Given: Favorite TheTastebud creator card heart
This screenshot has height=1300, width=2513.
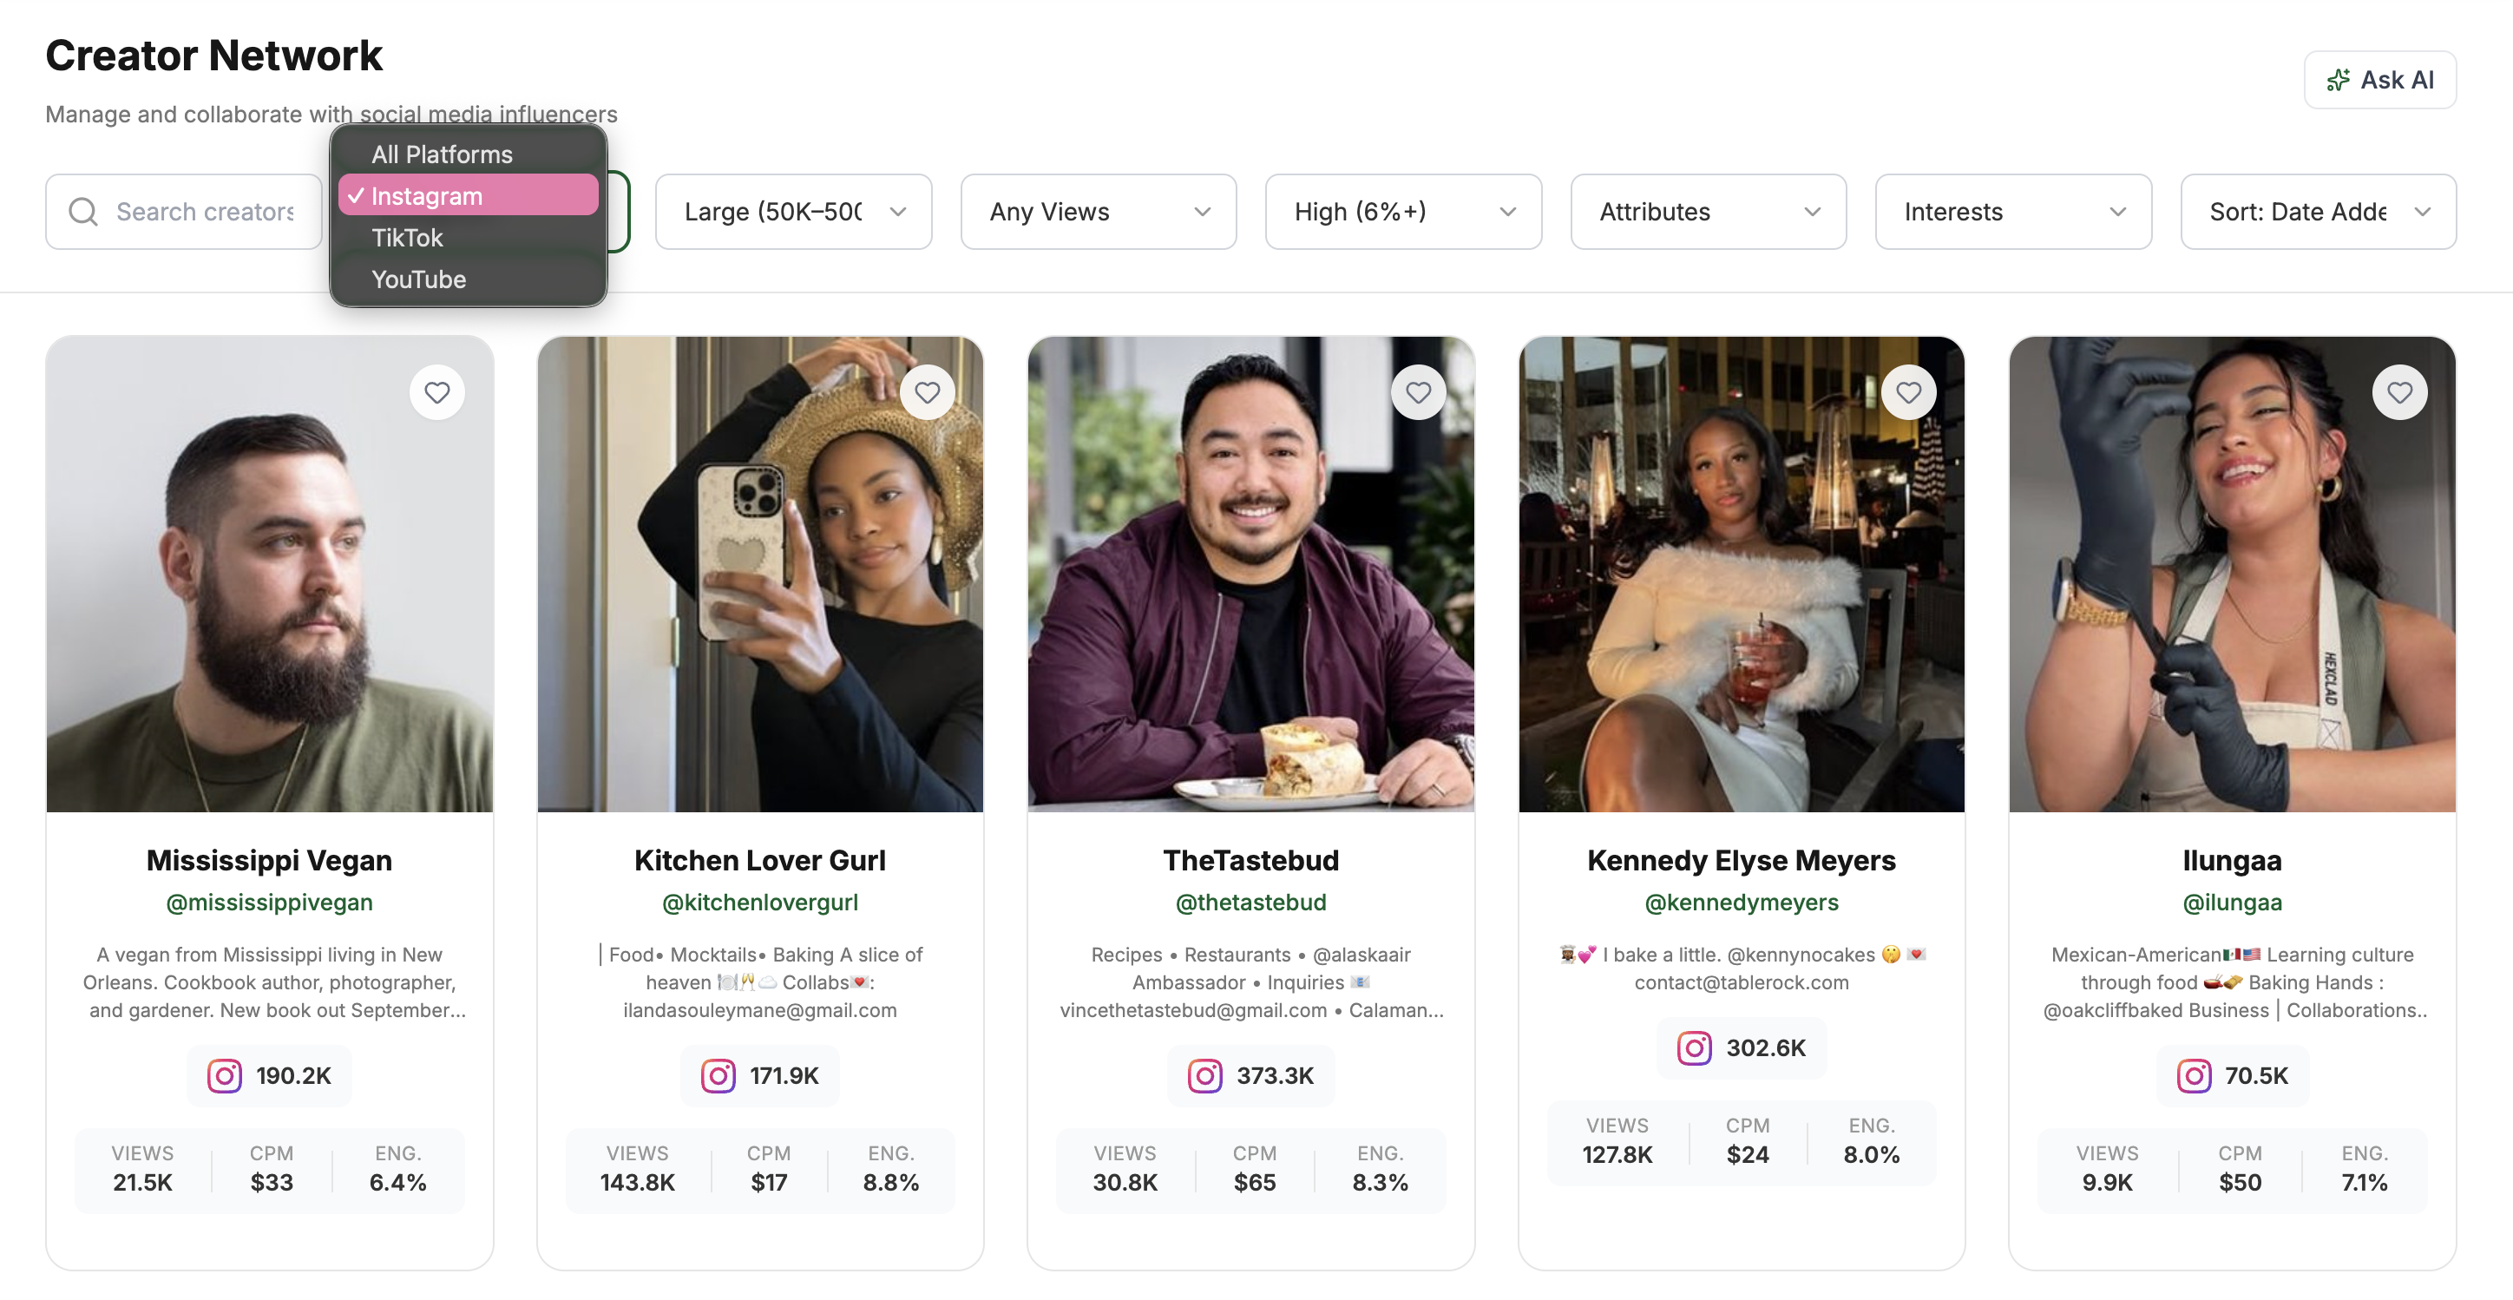Looking at the screenshot, I should 1417,392.
